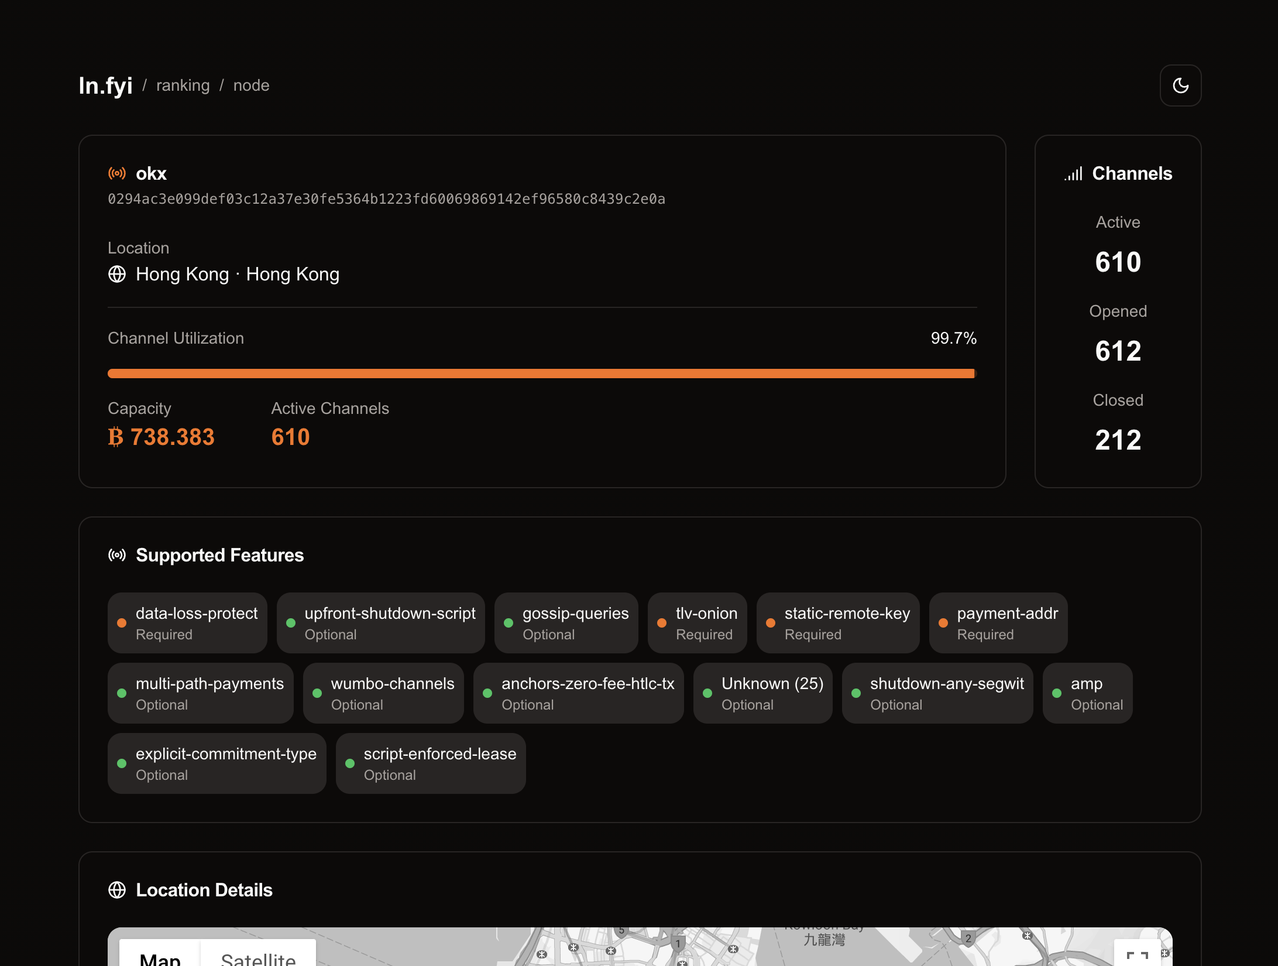Select the gossip-queries feature chip
Image resolution: width=1278 pixels, height=966 pixels.
566,623
